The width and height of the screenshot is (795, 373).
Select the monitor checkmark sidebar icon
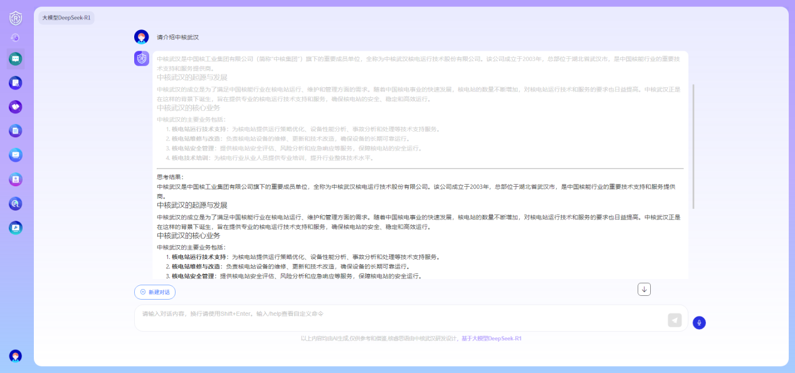[16, 155]
